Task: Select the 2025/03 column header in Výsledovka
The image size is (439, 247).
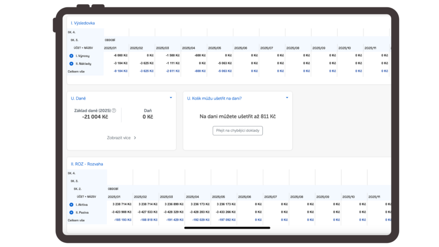Action: [162, 48]
